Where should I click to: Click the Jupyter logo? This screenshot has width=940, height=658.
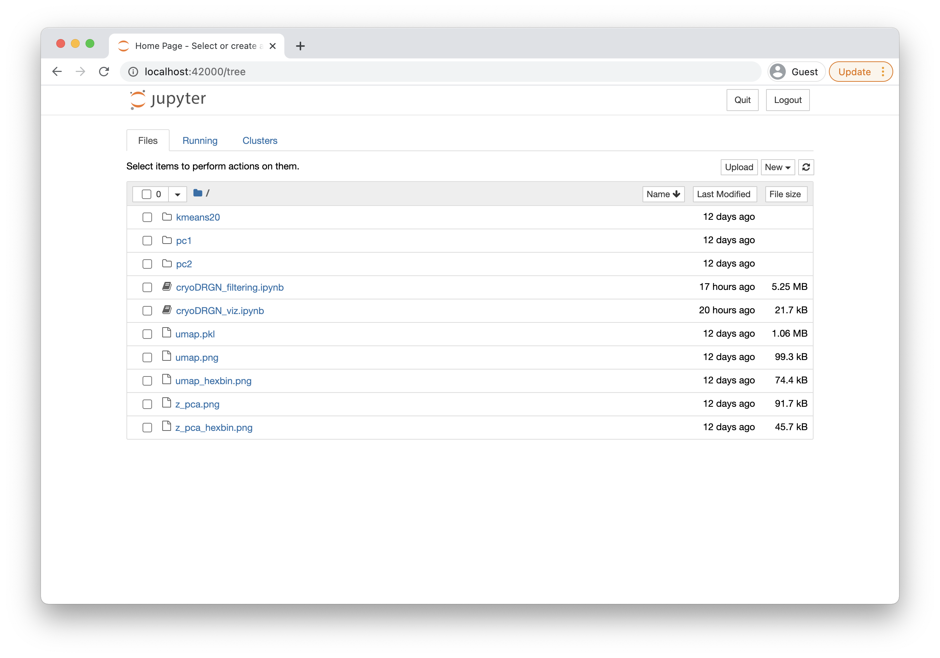click(168, 99)
